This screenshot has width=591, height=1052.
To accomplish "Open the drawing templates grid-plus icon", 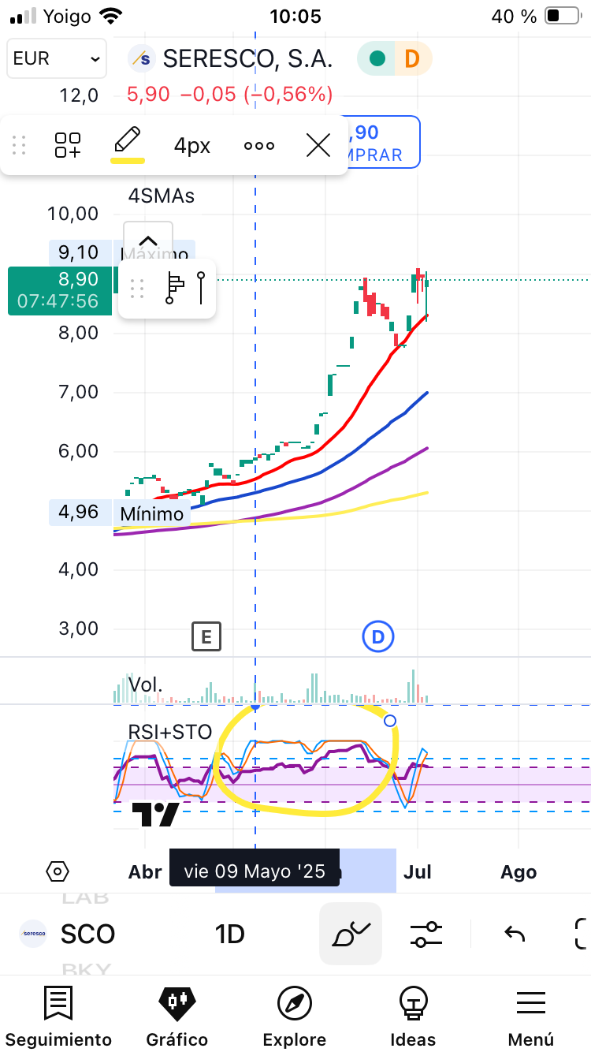I will click(x=68, y=145).
